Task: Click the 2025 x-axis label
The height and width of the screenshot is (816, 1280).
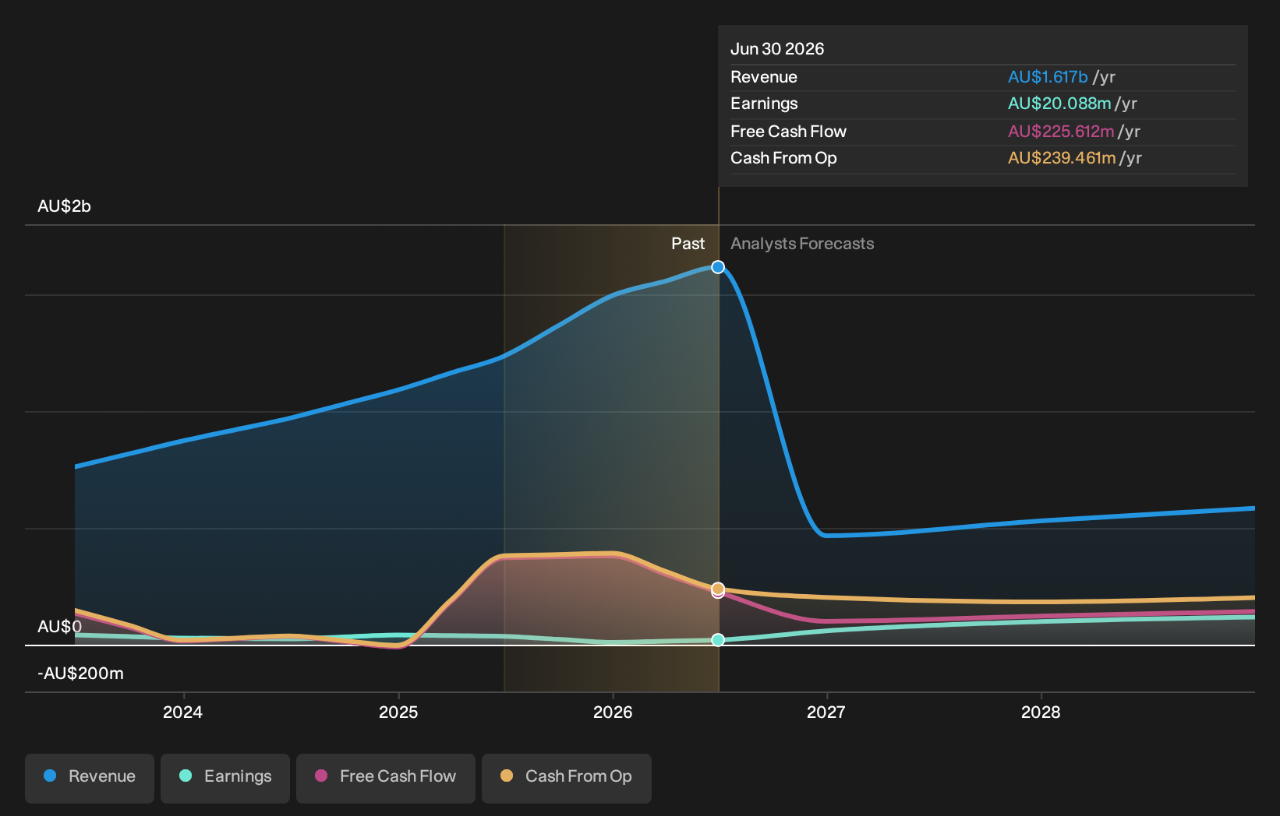Action: click(398, 712)
